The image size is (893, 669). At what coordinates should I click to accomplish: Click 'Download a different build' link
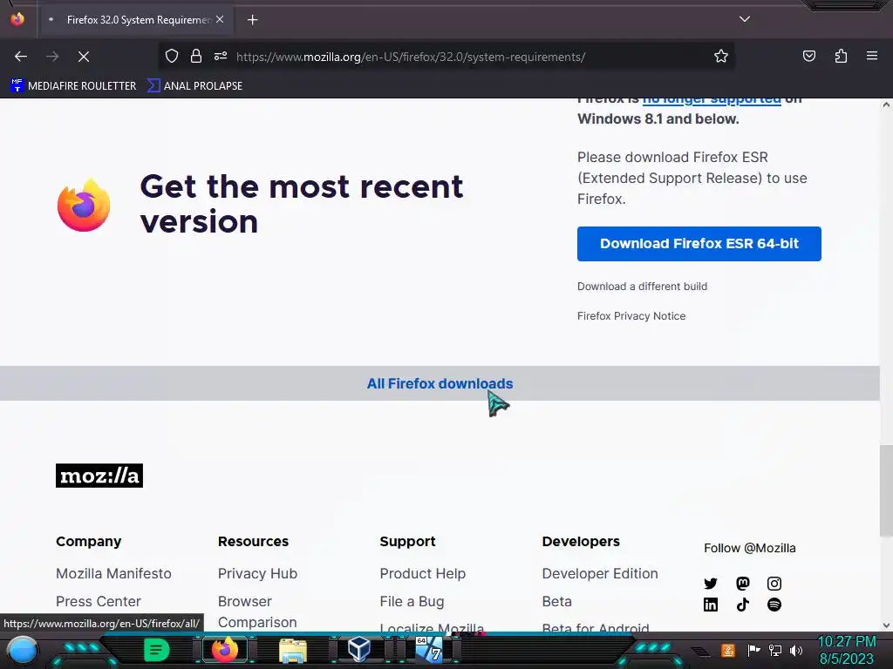tap(642, 286)
